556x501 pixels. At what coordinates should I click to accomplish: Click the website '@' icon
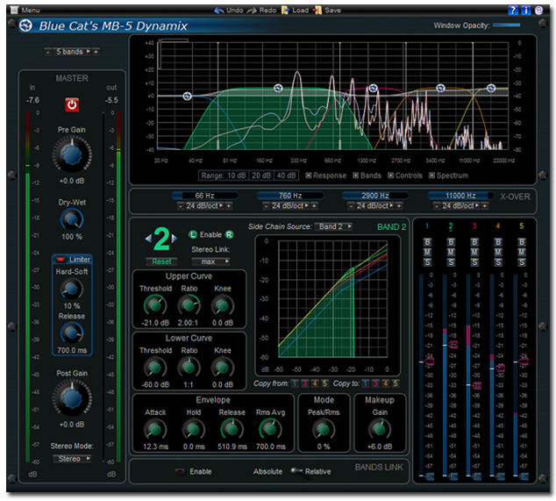[x=539, y=11]
